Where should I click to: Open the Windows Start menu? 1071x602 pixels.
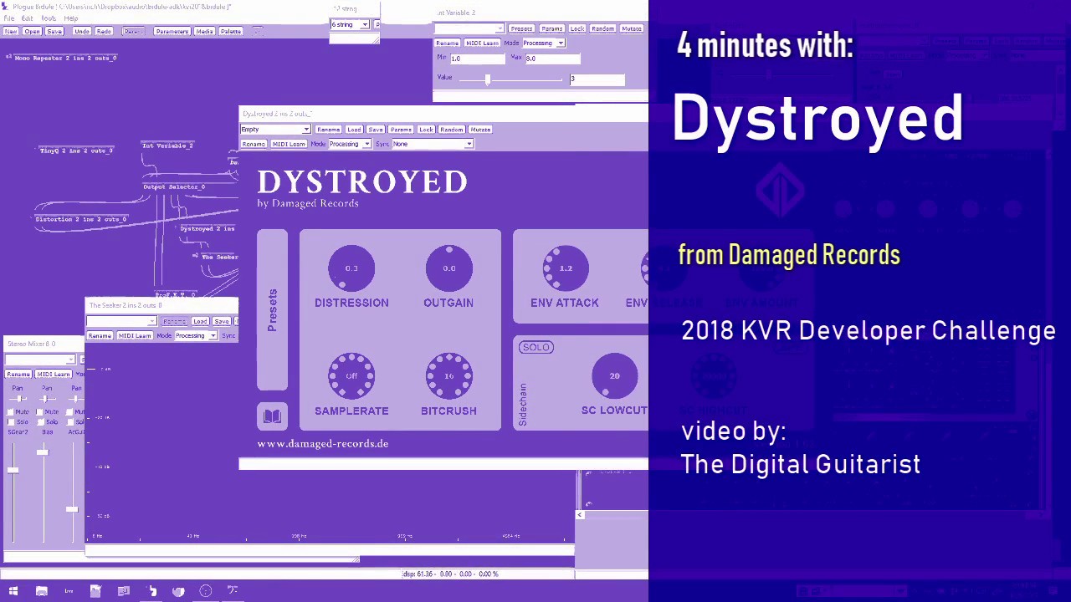[13, 591]
